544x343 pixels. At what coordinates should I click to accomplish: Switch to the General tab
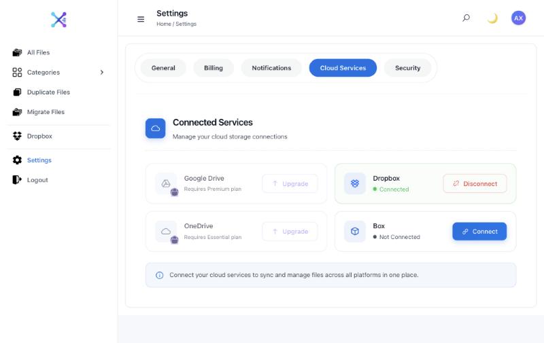[x=163, y=68]
